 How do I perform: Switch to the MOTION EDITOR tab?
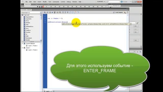pos(54,4)
